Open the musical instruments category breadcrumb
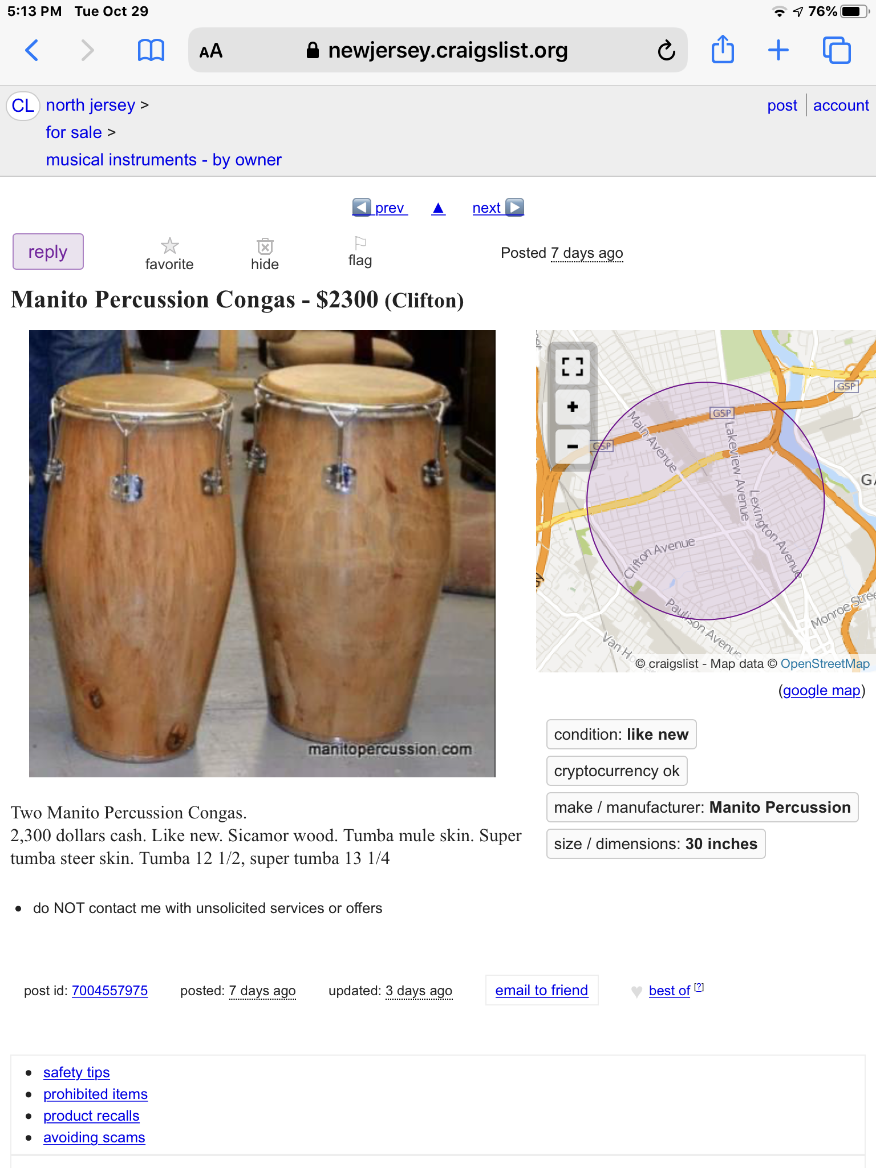Image resolution: width=876 pixels, height=1168 pixels. 164,160
